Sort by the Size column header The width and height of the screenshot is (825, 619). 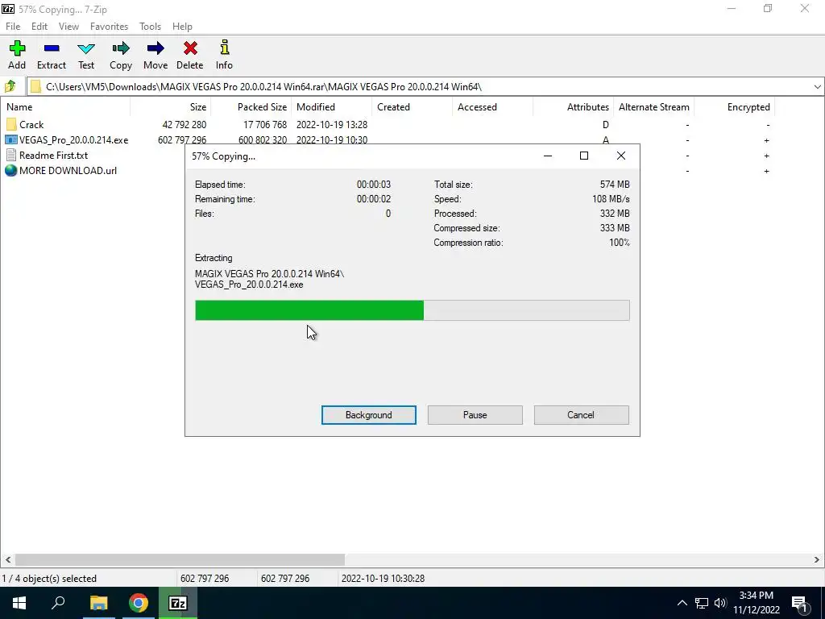[171, 107]
